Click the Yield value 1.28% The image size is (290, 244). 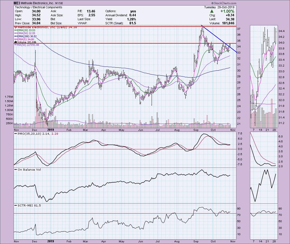click(x=131, y=19)
